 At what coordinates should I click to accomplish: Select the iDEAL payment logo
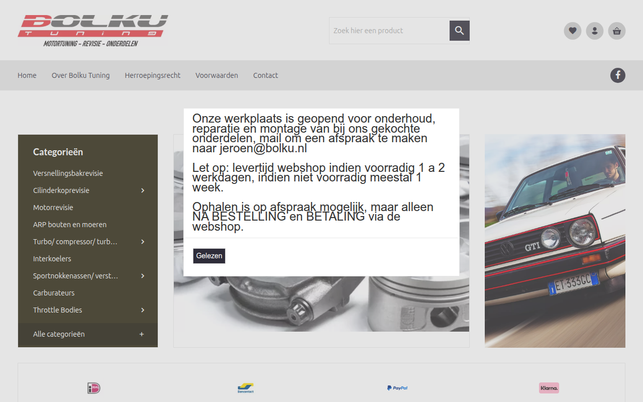(94, 388)
